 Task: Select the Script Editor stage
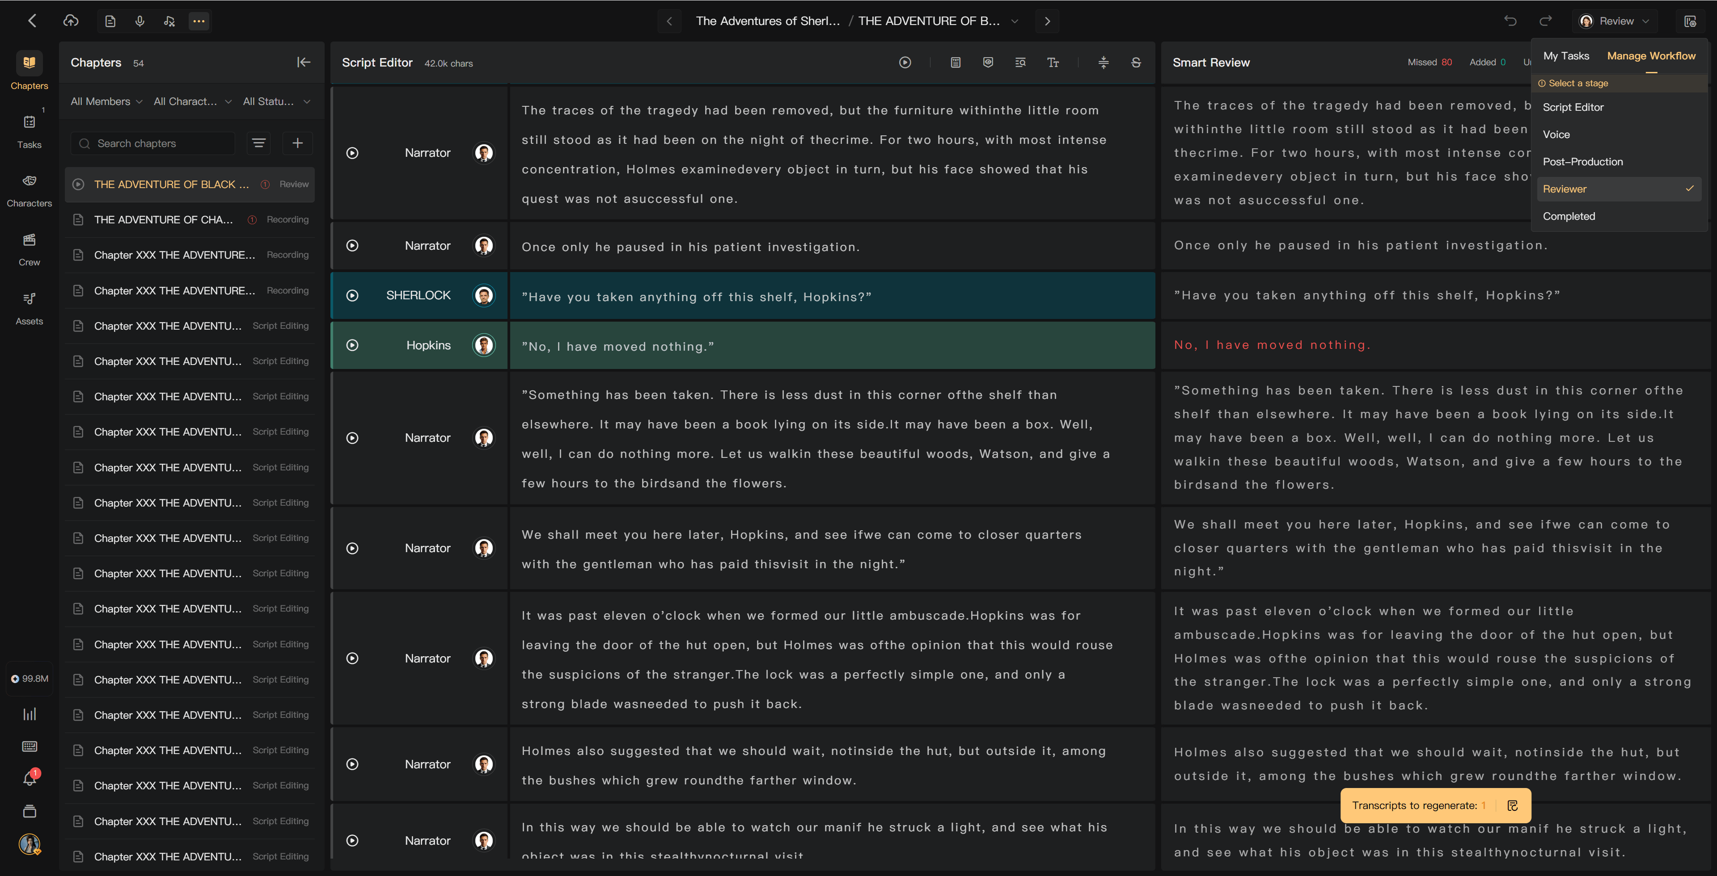tap(1619, 107)
